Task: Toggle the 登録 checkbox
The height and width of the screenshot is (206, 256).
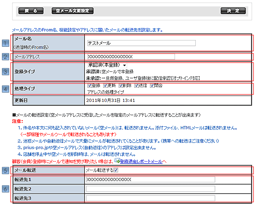Action: click(90, 85)
